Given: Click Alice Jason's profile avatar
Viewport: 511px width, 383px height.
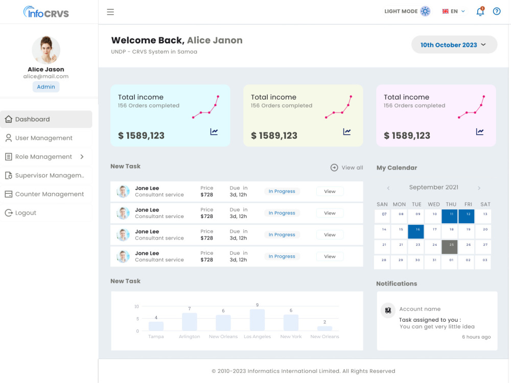Looking at the screenshot, I should (46, 50).
